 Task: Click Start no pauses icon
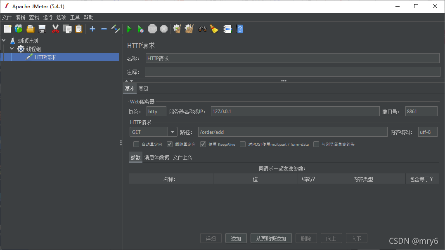(140, 29)
